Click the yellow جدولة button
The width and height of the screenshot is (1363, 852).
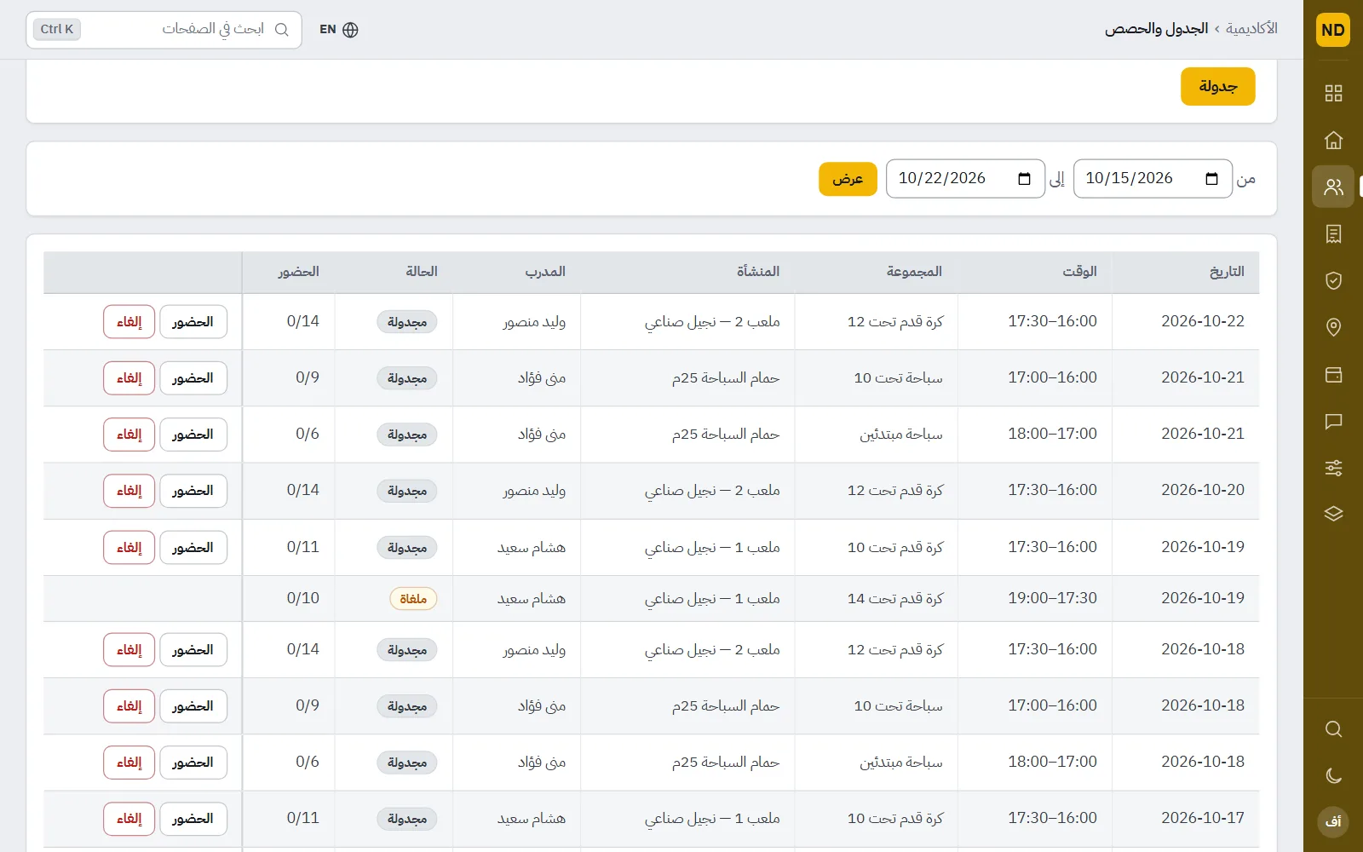[1217, 86]
